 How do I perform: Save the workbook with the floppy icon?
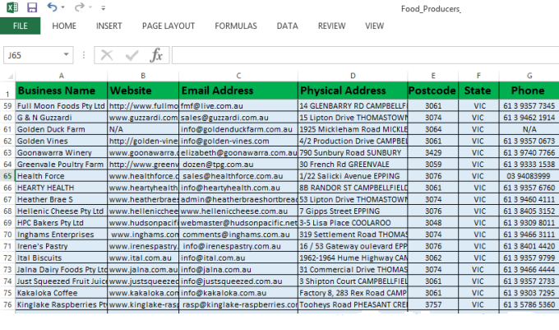point(32,7)
